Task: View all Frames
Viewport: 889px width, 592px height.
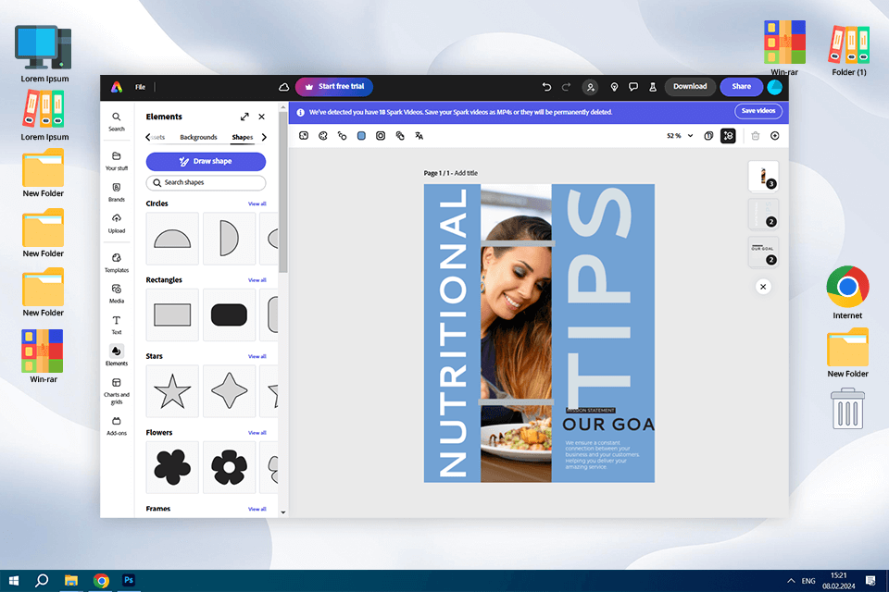Action: (257, 510)
